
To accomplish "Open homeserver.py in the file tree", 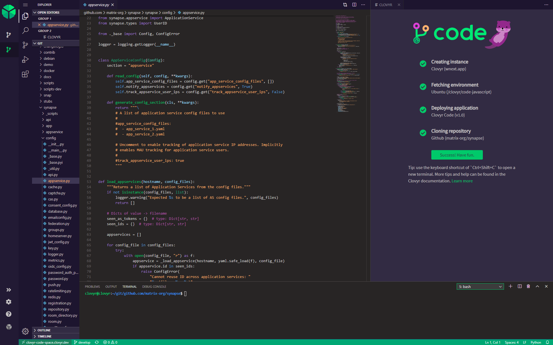I will coord(60,236).
